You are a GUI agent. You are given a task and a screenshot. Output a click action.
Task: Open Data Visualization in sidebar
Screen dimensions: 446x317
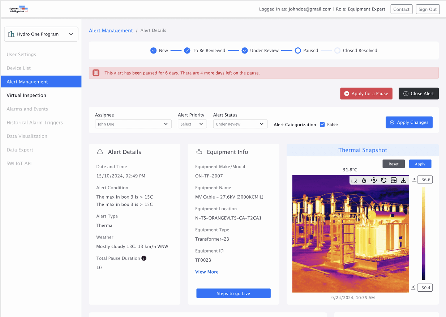(27, 136)
